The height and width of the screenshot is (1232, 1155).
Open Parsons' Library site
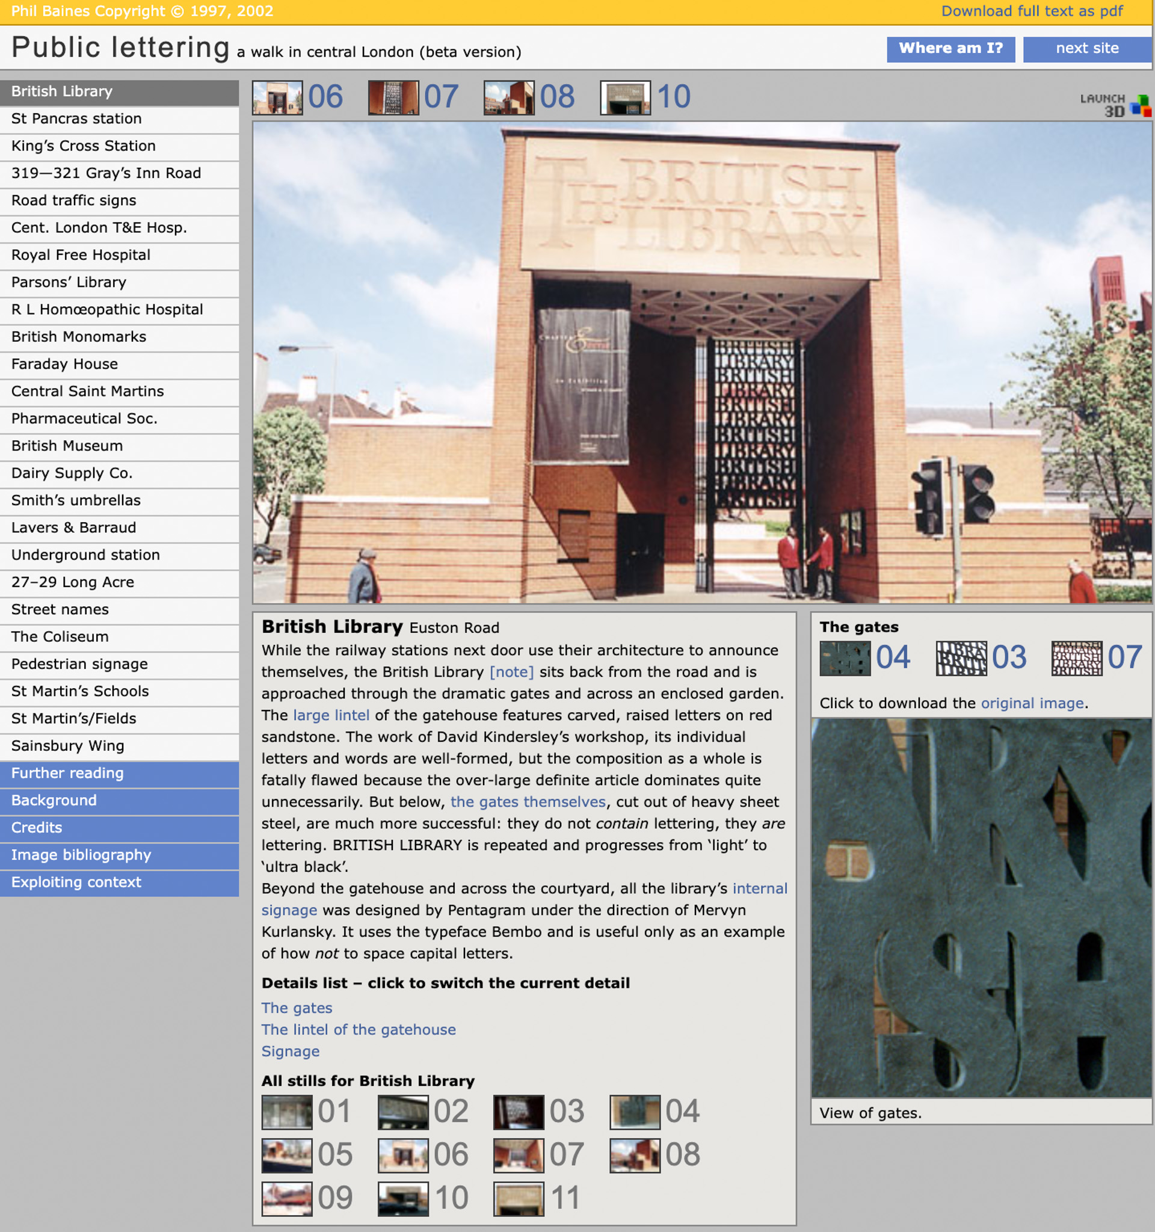point(120,283)
